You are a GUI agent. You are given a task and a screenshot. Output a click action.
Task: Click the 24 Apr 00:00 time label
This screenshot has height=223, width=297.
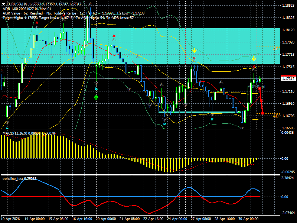(177, 219)
